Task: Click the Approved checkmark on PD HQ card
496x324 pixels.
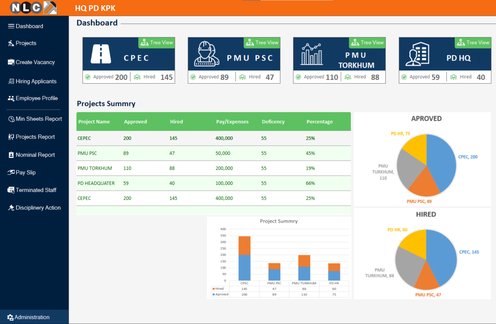Action: 404,77
